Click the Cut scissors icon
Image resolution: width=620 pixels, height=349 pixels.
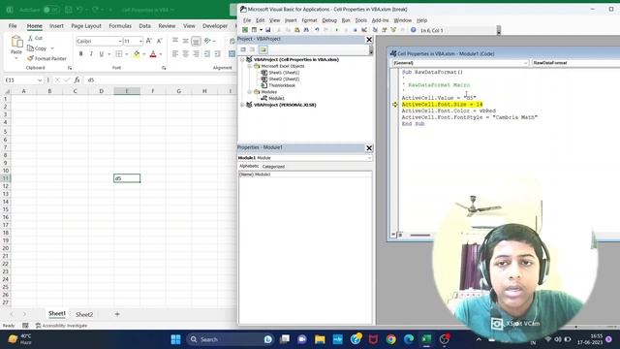30,38
